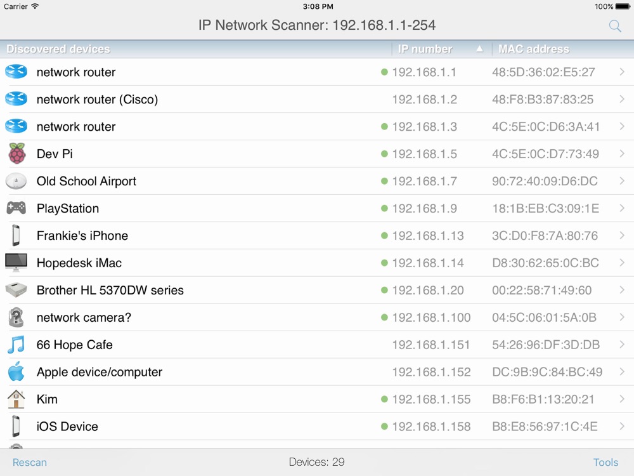Open details chevron for PlayStation

pyautogui.click(x=622, y=208)
